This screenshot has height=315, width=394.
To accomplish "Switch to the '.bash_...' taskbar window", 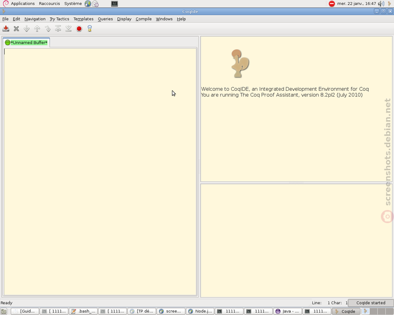I will coord(83,311).
